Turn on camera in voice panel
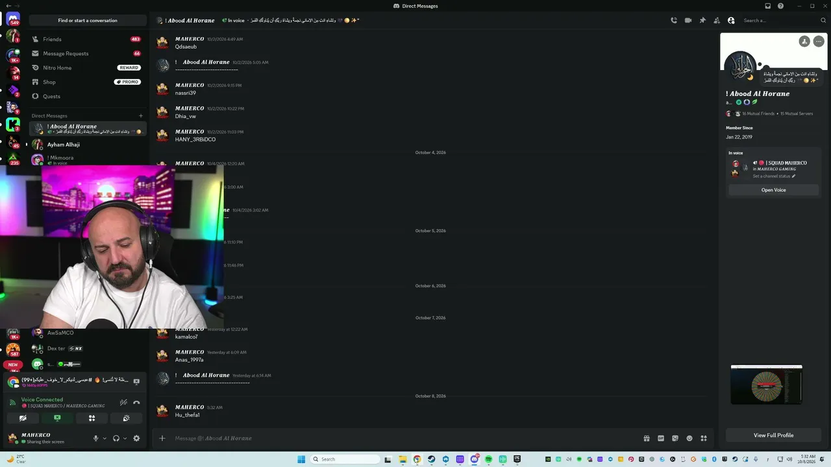This screenshot has height=467, width=831. coord(23,418)
